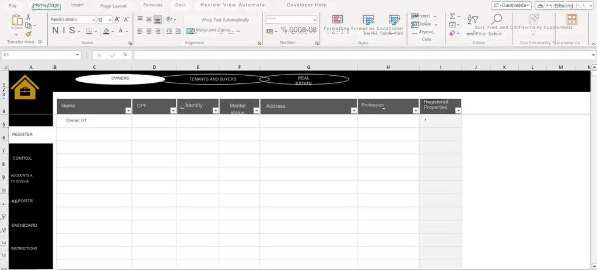Select the Cut scissors icon
The image size is (597, 270).
[x=28, y=17]
